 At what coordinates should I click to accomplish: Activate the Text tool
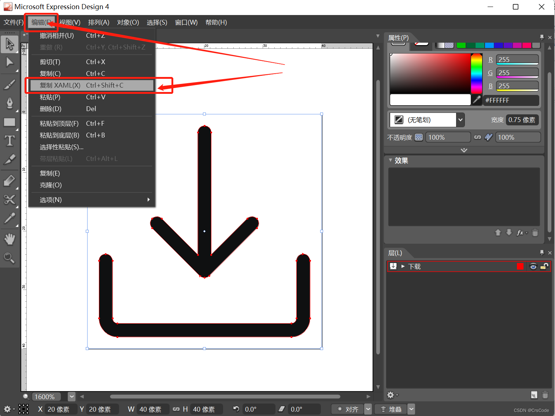(10, 141)
